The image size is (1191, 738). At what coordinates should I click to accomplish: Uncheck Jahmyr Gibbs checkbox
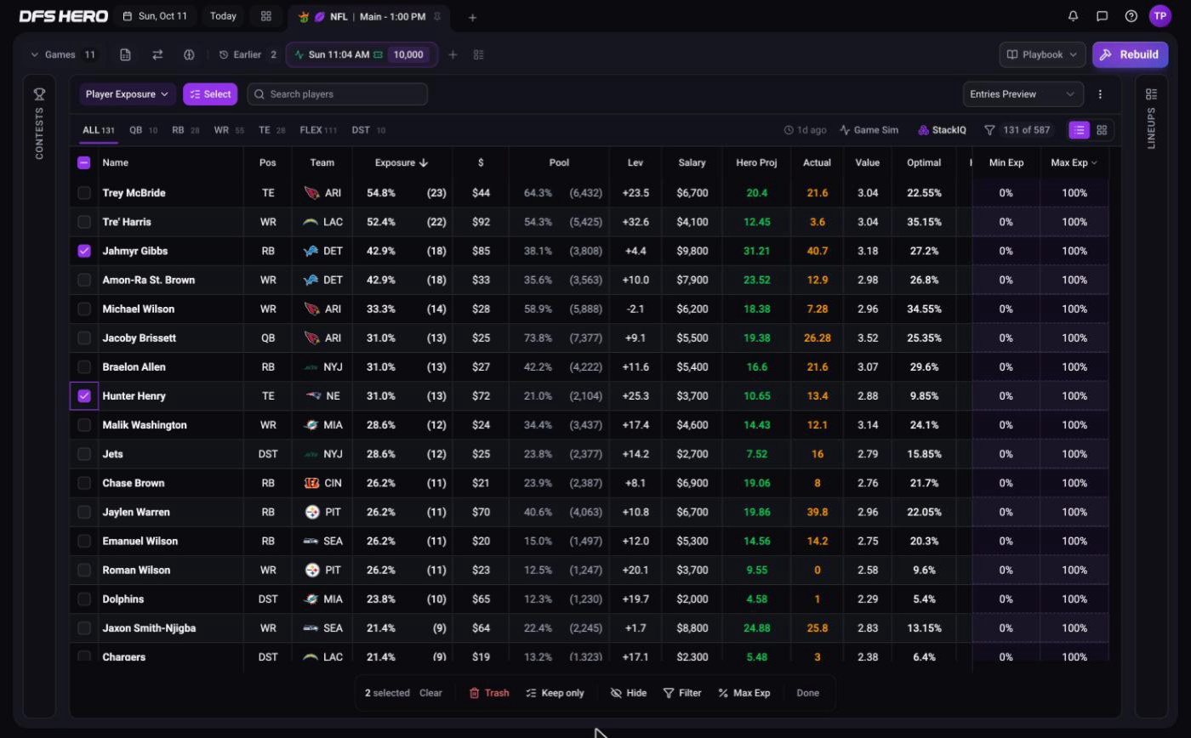tap(84, 251)
